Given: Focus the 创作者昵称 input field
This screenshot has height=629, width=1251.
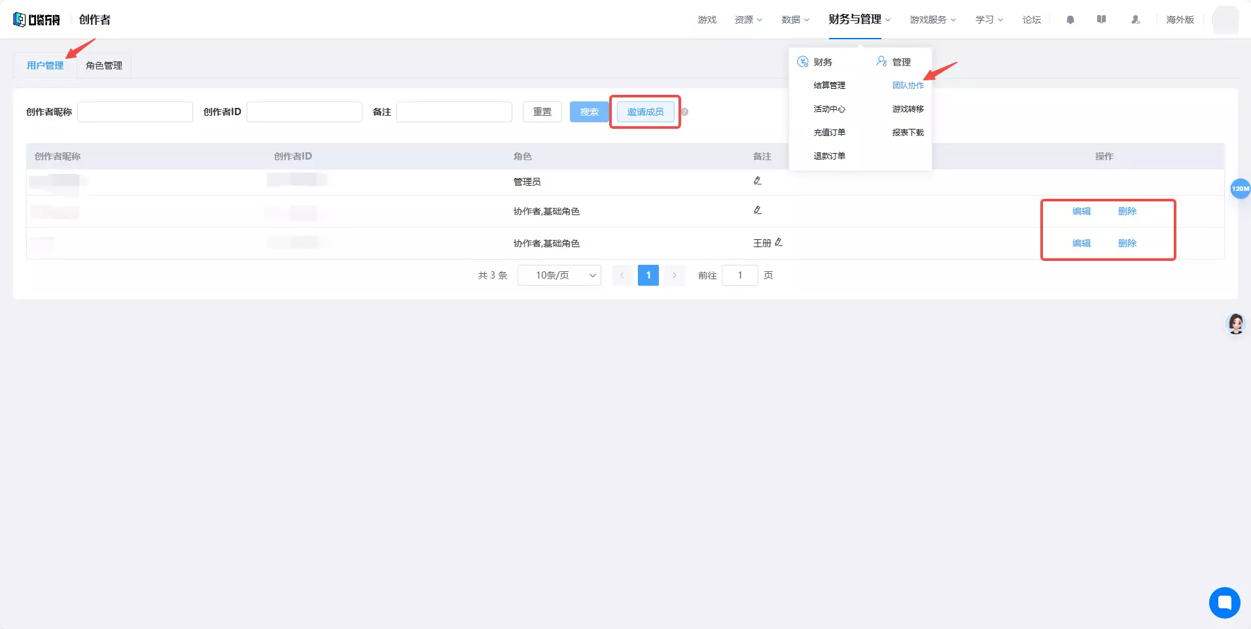Looking at the screenshot, I should coord(135,112).
